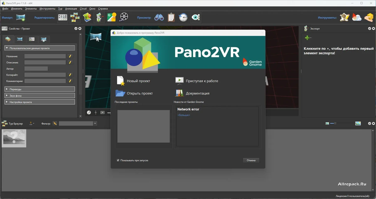The image size is (376, 199).
Task: Undock the Свойства - Проект panel
Action: coord(76,29)
